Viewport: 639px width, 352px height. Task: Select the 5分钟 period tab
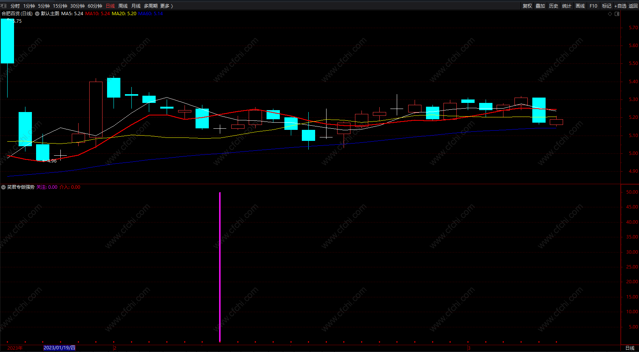pos(44,6)
